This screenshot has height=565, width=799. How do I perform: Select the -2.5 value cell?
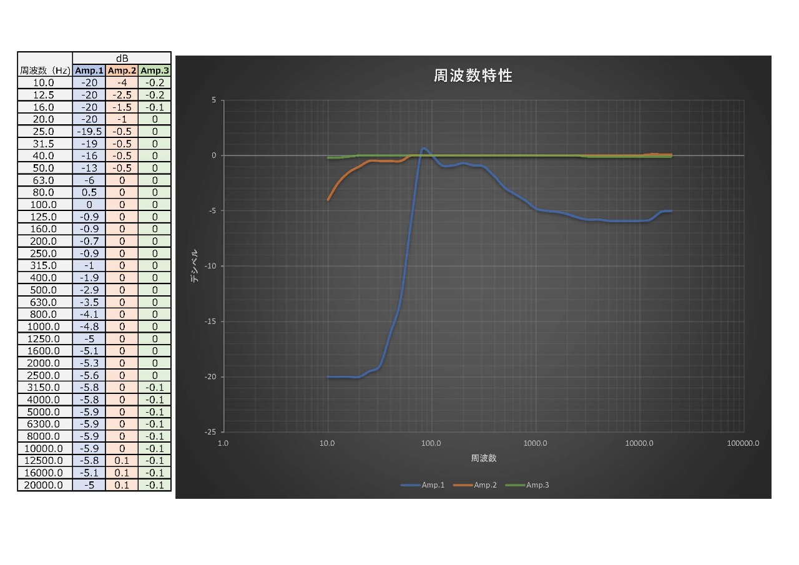tap(122, 95)
